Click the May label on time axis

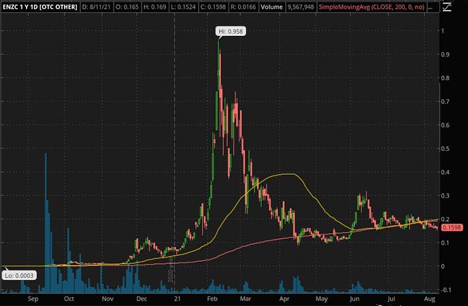[x=322, y=299]
